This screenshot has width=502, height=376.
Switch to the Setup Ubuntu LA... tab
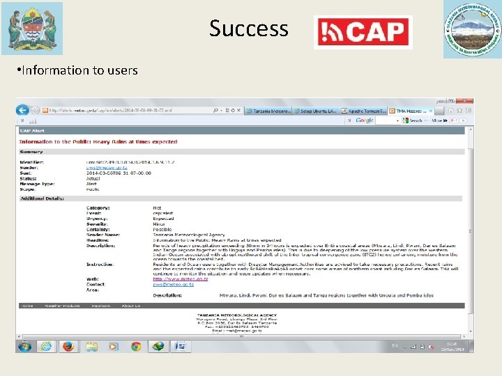[316, 111]
